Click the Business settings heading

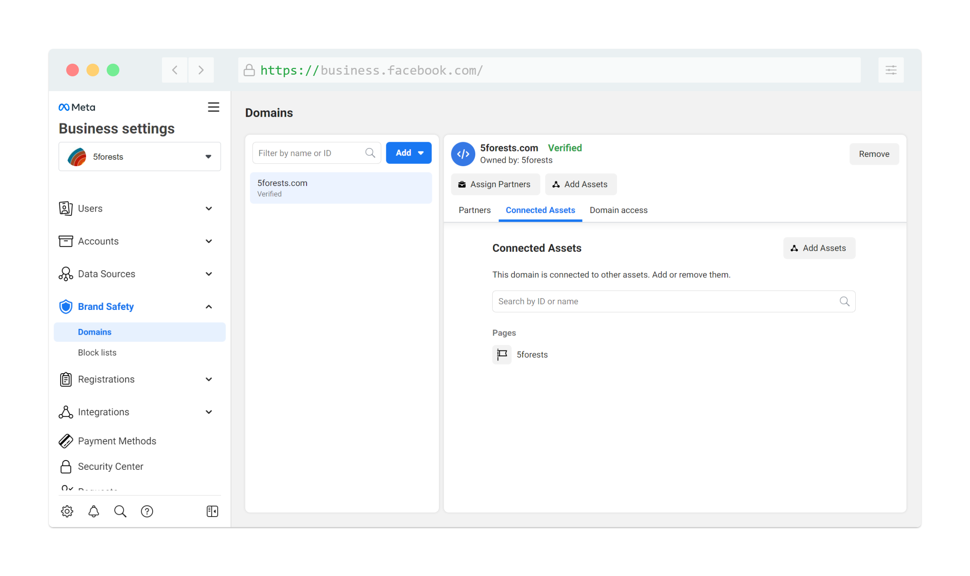tap(117, 129)
